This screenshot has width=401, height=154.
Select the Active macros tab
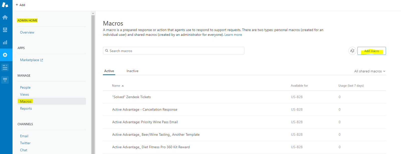click(109, 71)
